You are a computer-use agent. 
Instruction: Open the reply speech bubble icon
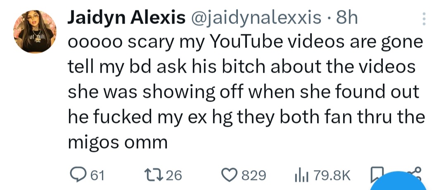(x=79, y=175)
